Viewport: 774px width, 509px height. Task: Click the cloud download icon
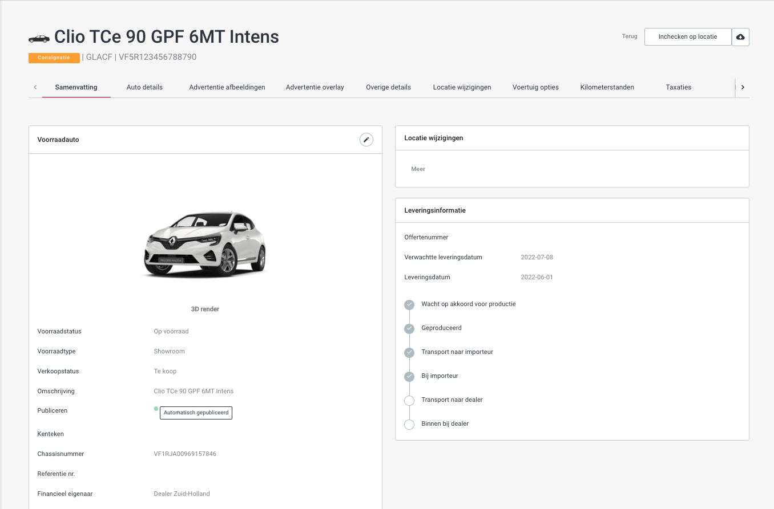click(740, 37)
